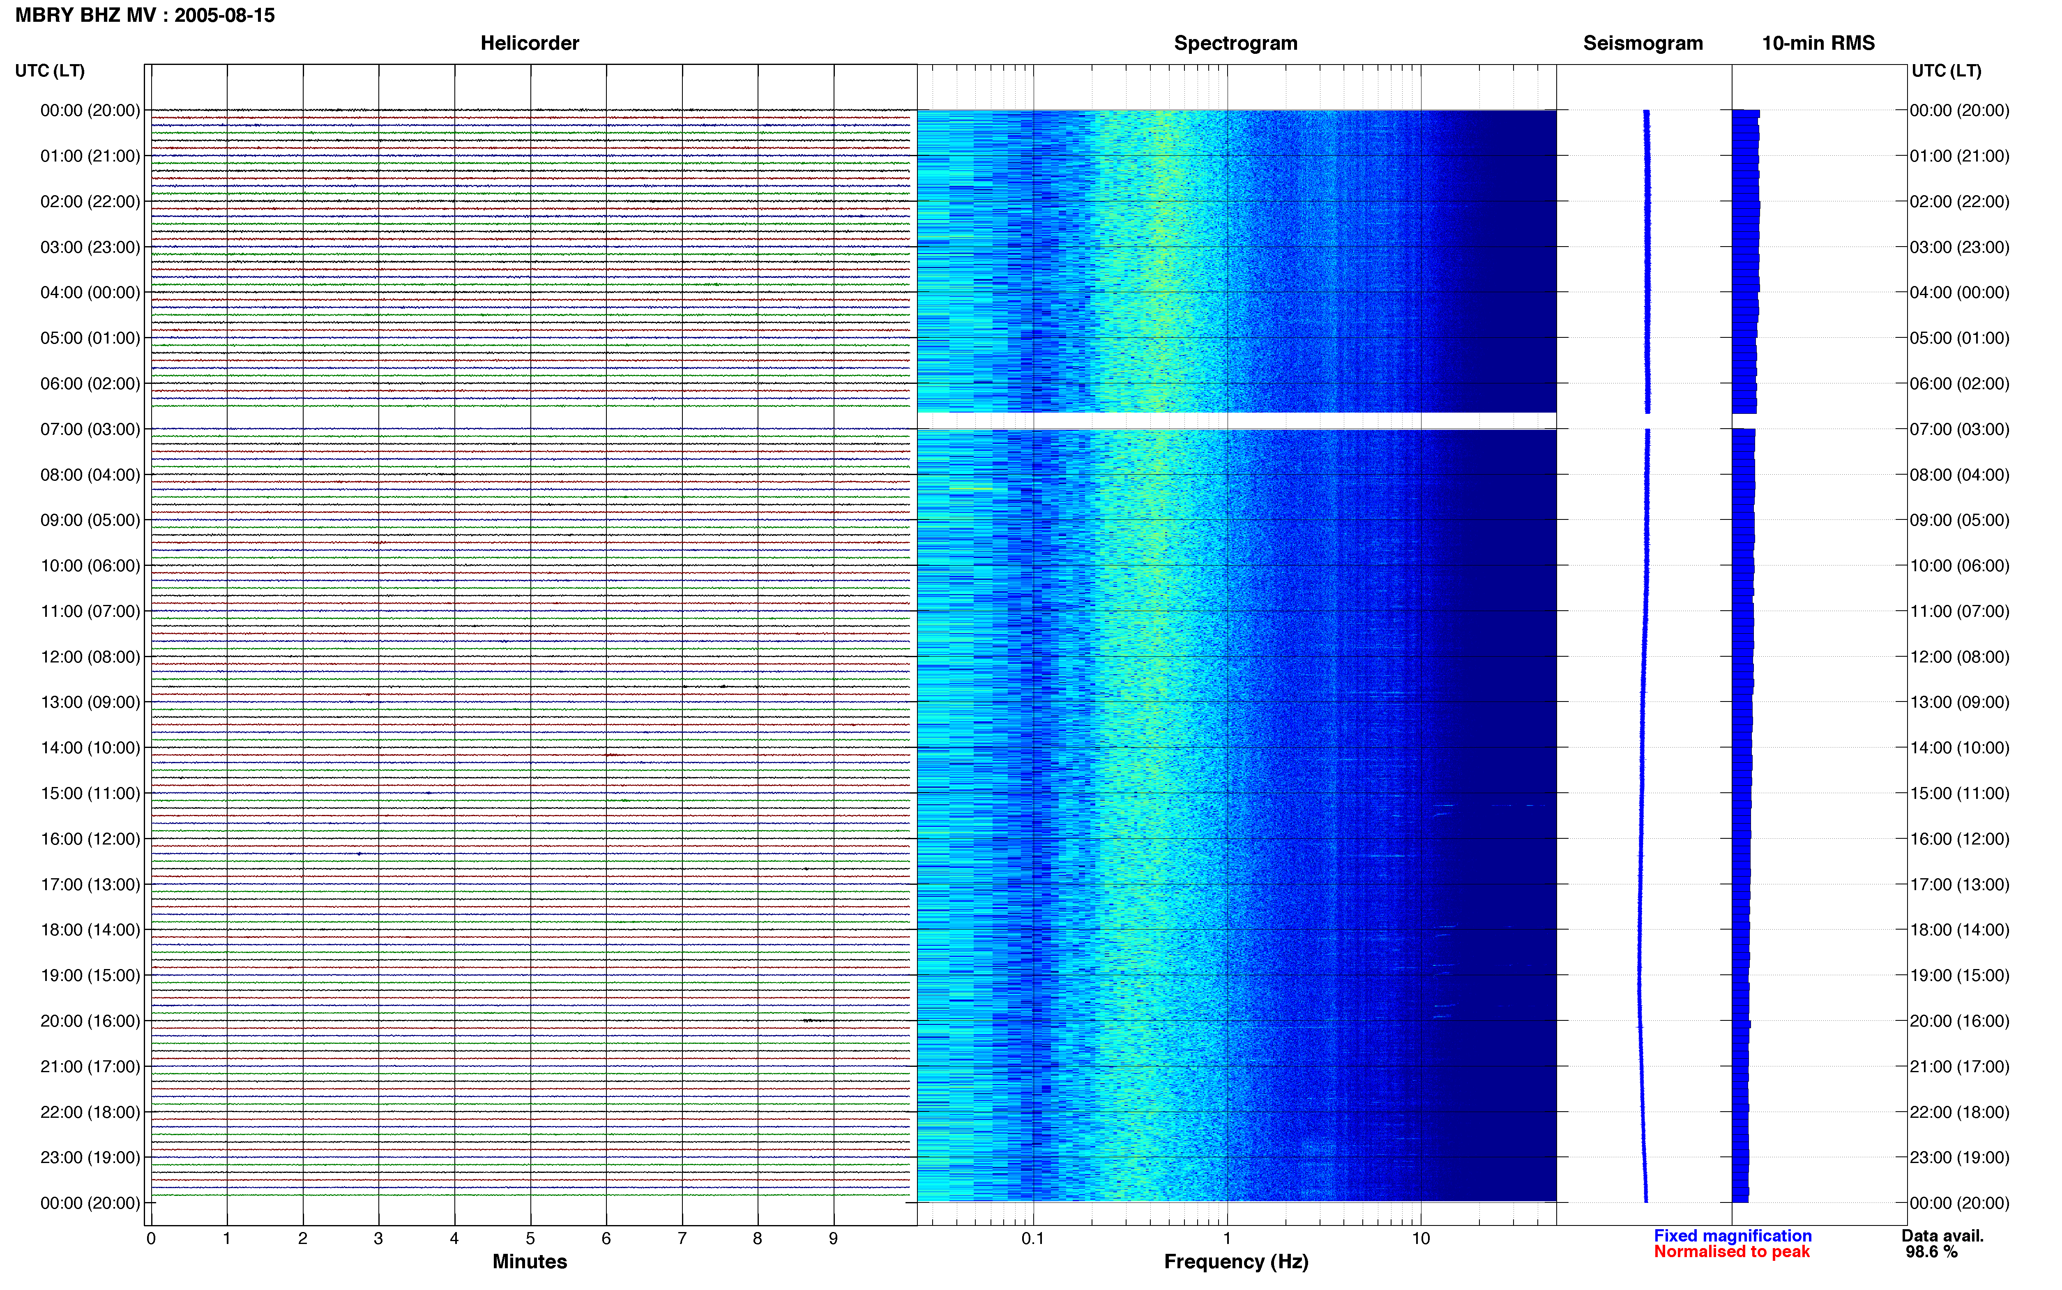Click the 0 tick label on Minutes axis
Image resolution: width=2062 pixels, height=1290 pixels.
[151, 1239]
